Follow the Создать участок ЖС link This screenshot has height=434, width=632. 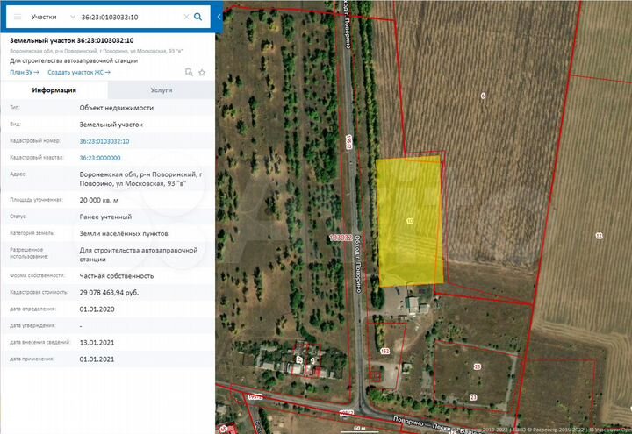(79, 72)
